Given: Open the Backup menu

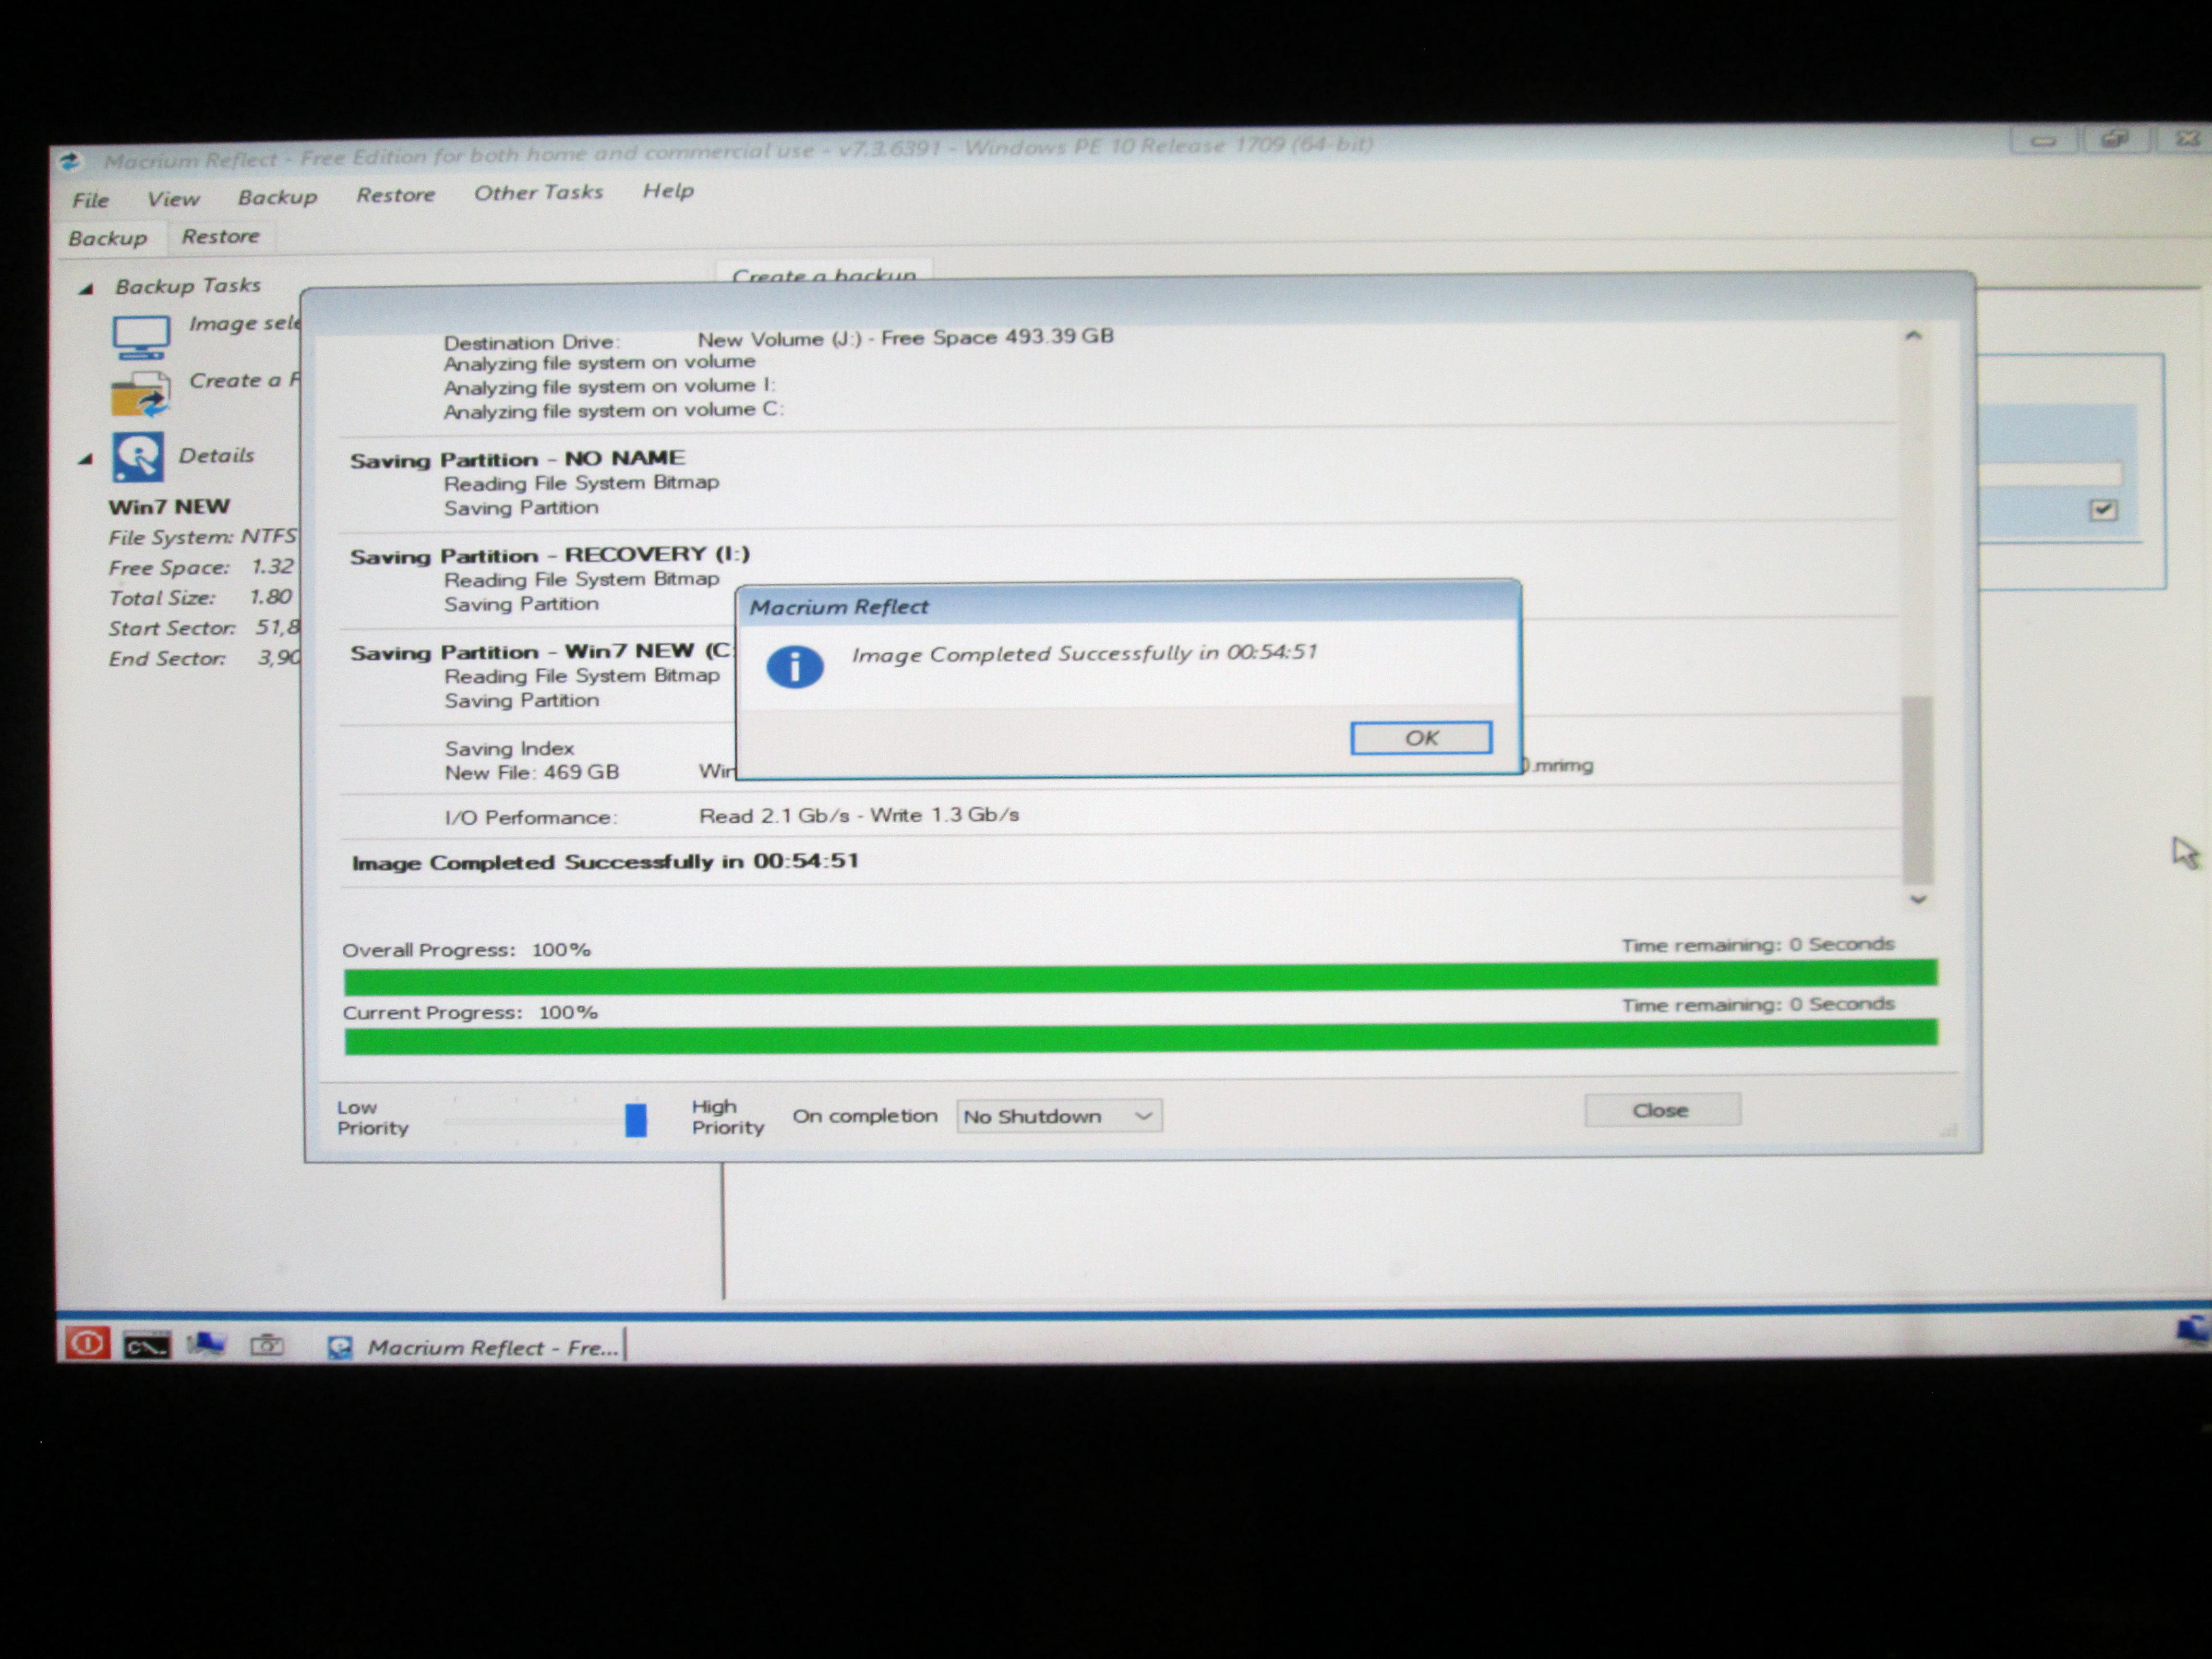Looking at the screenshot, I should pos(277,197).
